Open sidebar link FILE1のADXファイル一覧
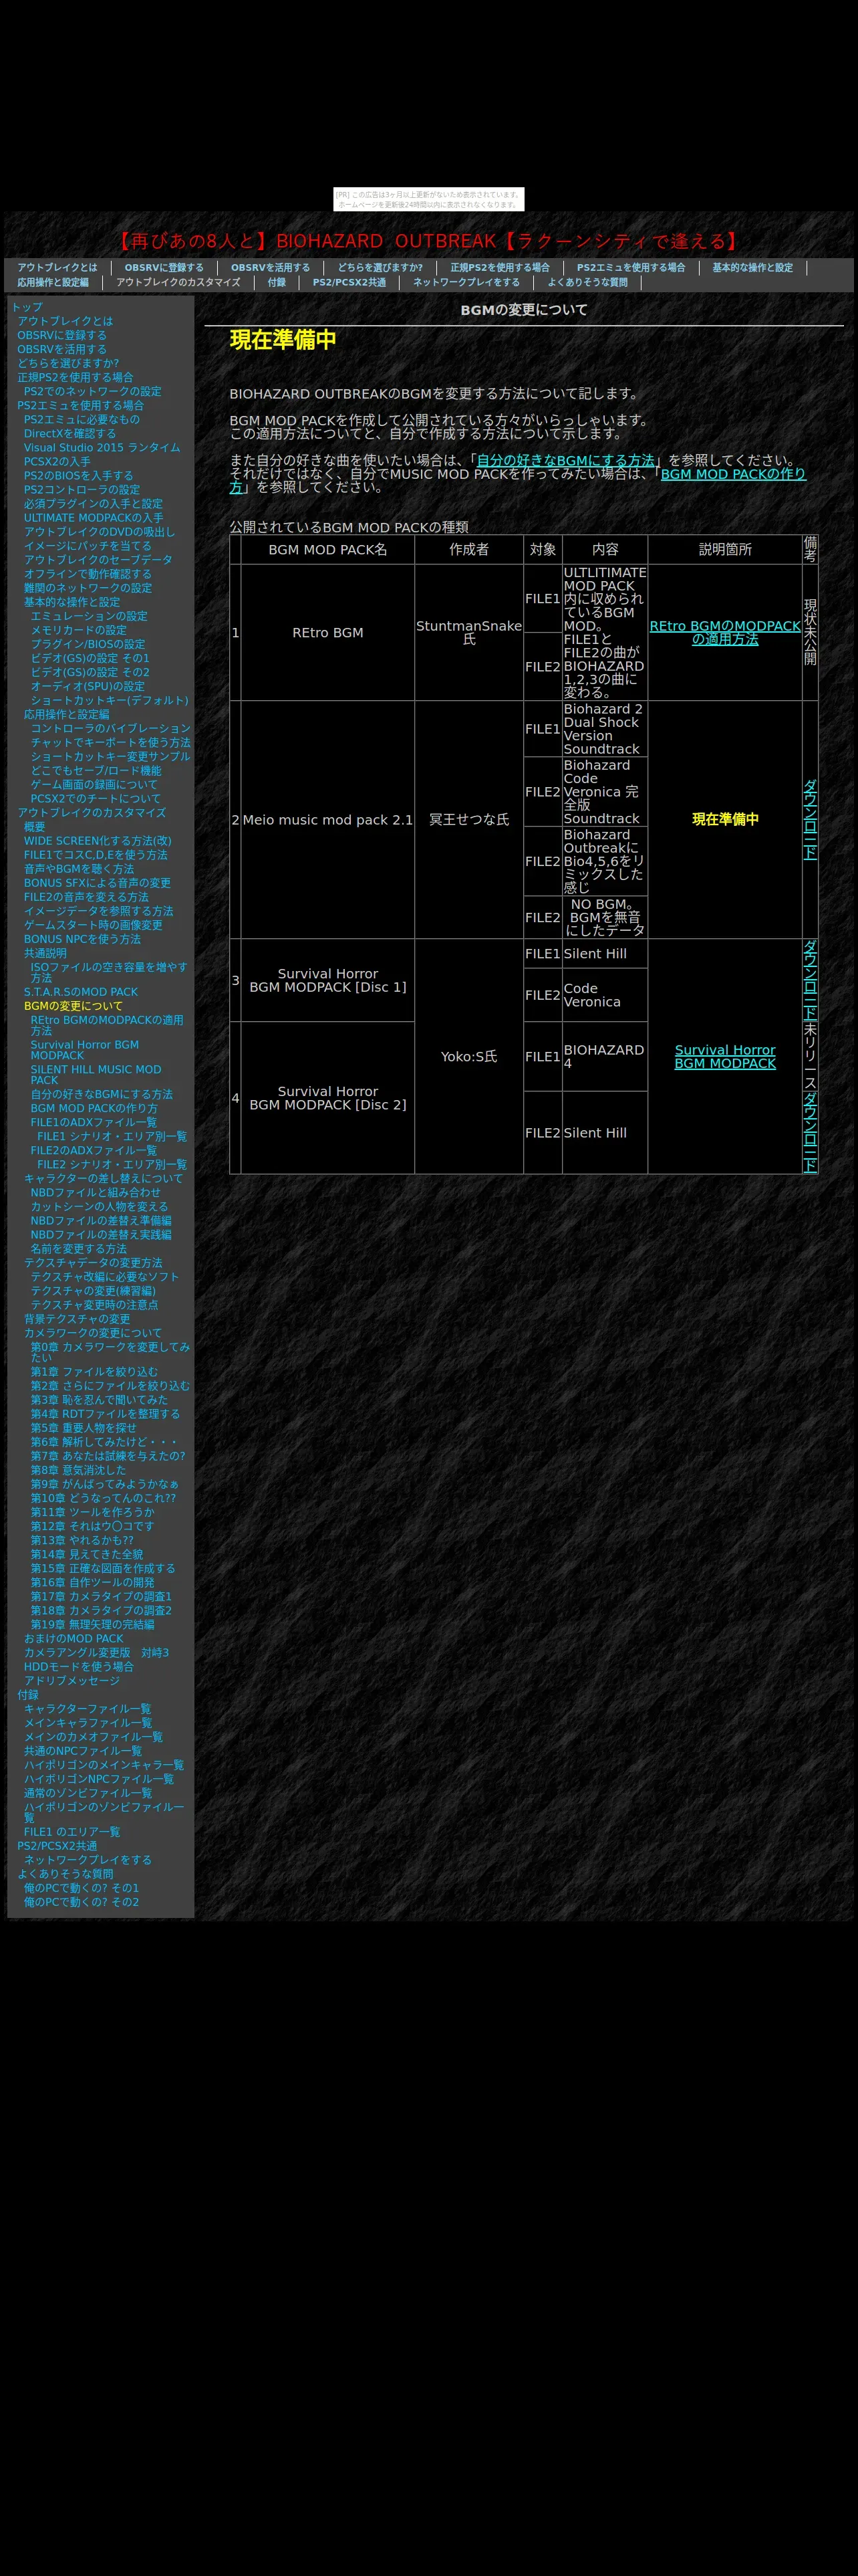 [x=93, y=1122]
